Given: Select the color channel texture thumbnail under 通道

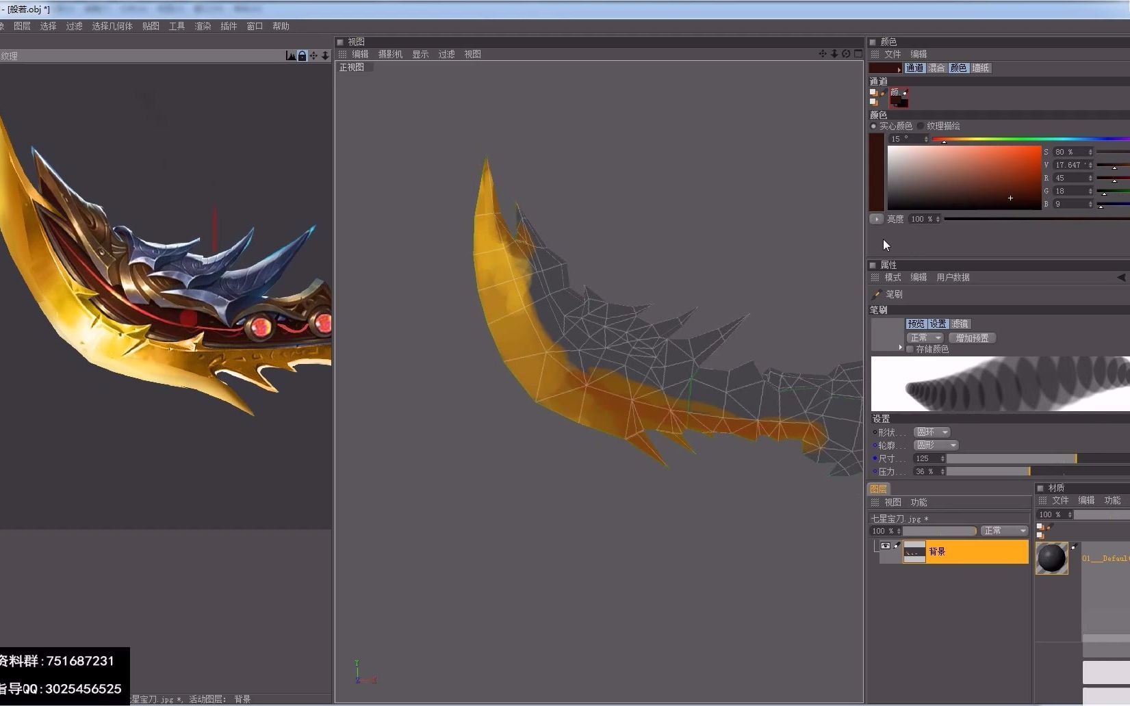Looking at the screenshot, I should click(899, 97).
